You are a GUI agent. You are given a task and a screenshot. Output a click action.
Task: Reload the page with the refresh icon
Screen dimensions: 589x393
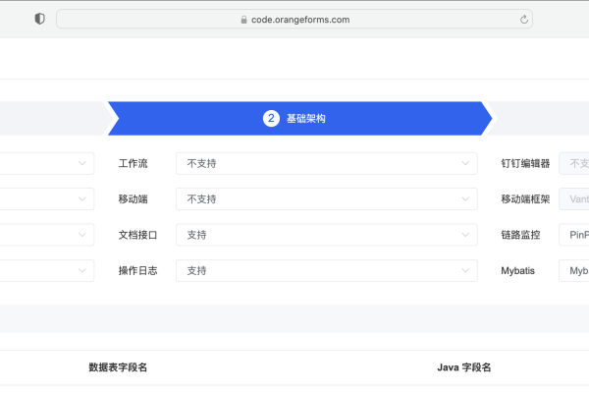pos(524,20)
